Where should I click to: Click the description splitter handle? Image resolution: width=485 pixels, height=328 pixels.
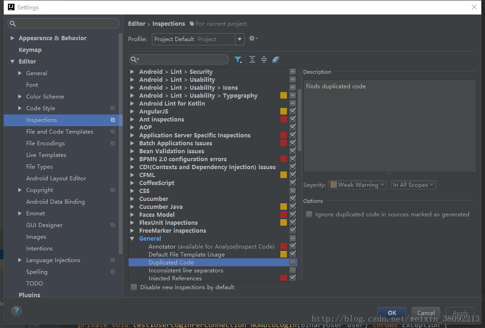(389, 174)
